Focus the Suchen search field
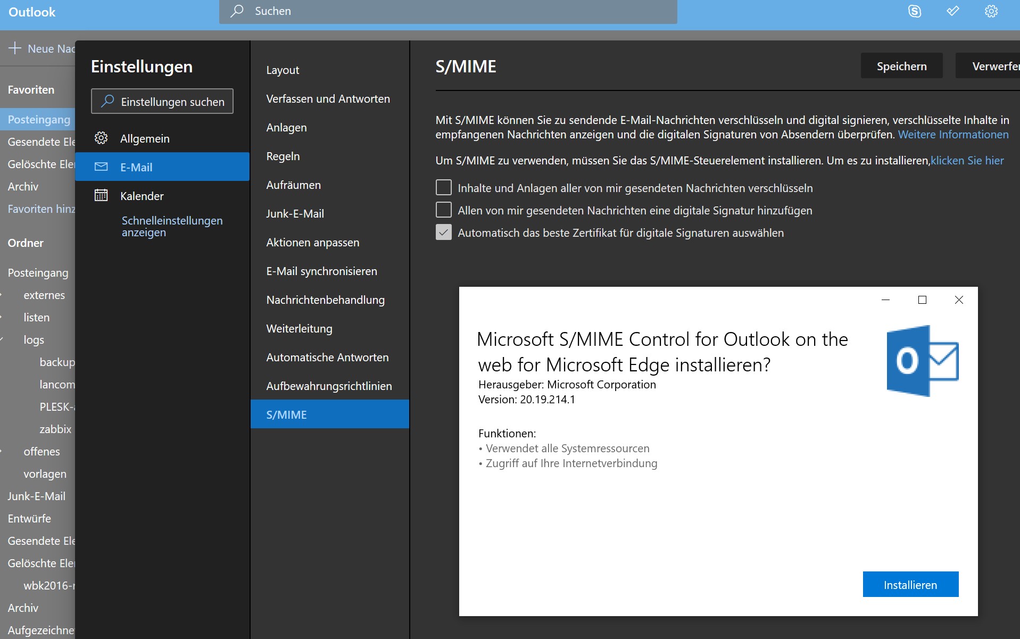The height and width of the screenshot is (639, 1020). click(448, 11)
